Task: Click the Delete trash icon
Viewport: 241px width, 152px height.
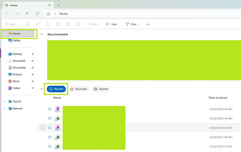Action: coord(78,24)
